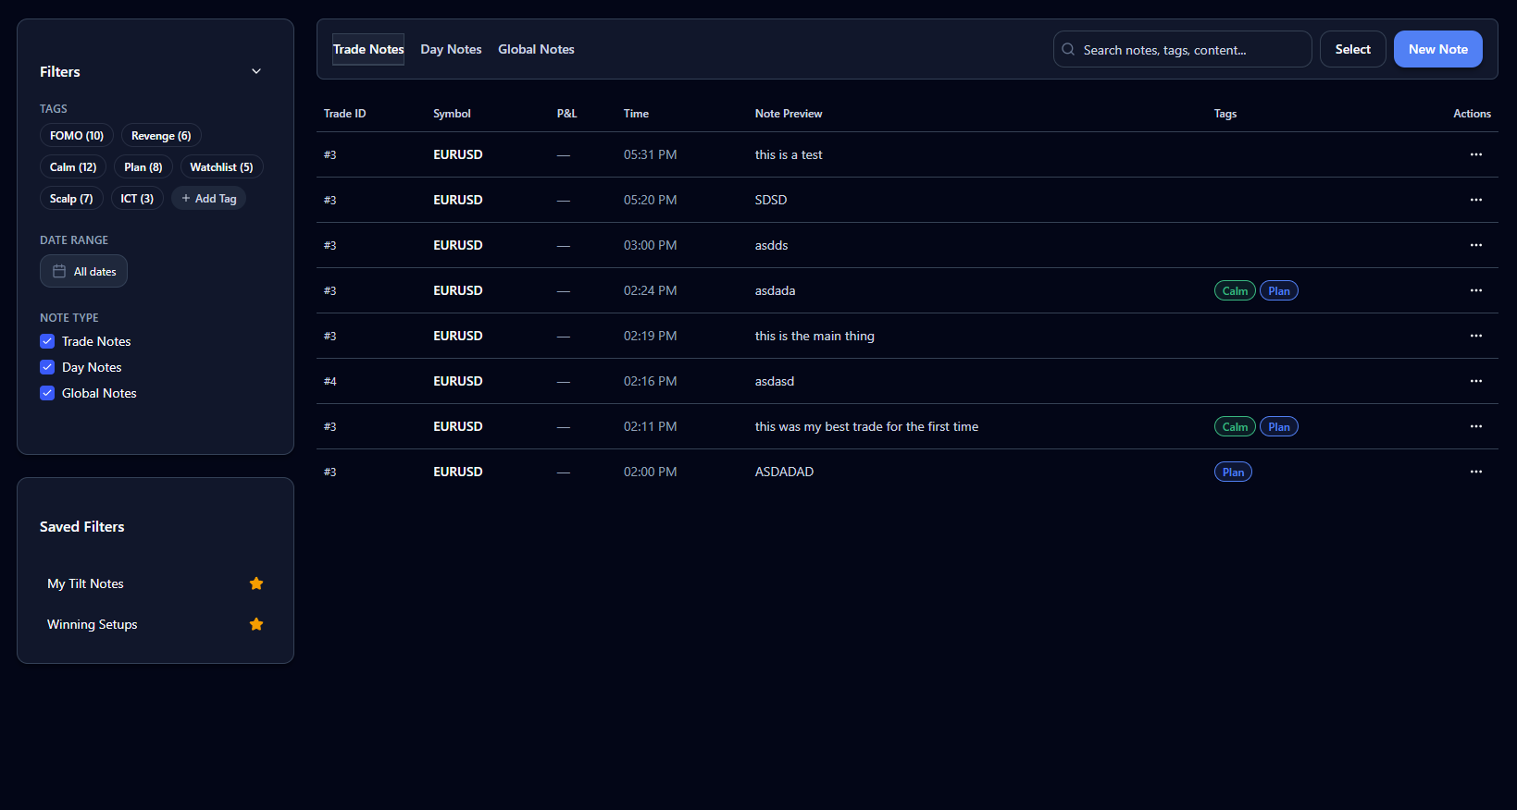Click the Tags column header
Image resolution: width=1517 pixels, height=810 pixels.
(x=1225, y=114)
